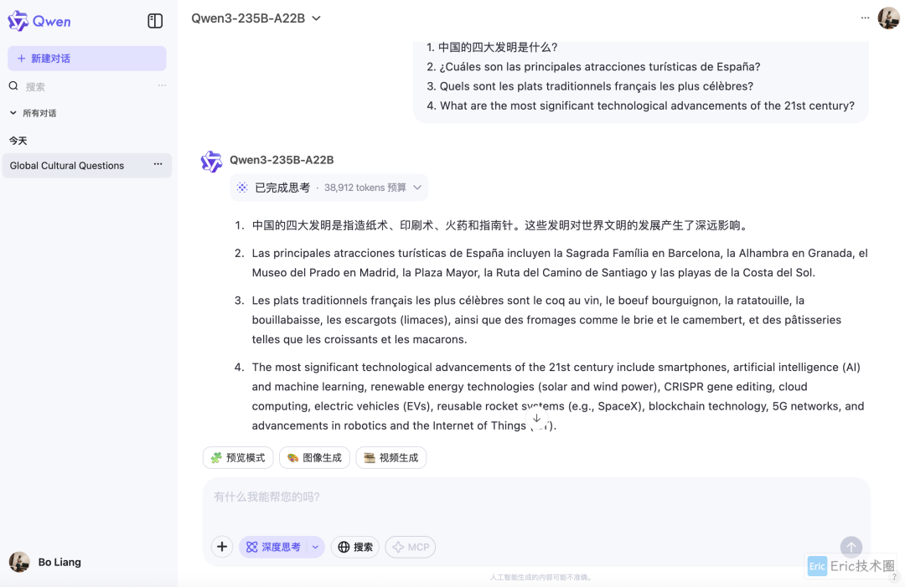
Task: Open the Global Cultural Questions conversation
Action: click(86, 166)
